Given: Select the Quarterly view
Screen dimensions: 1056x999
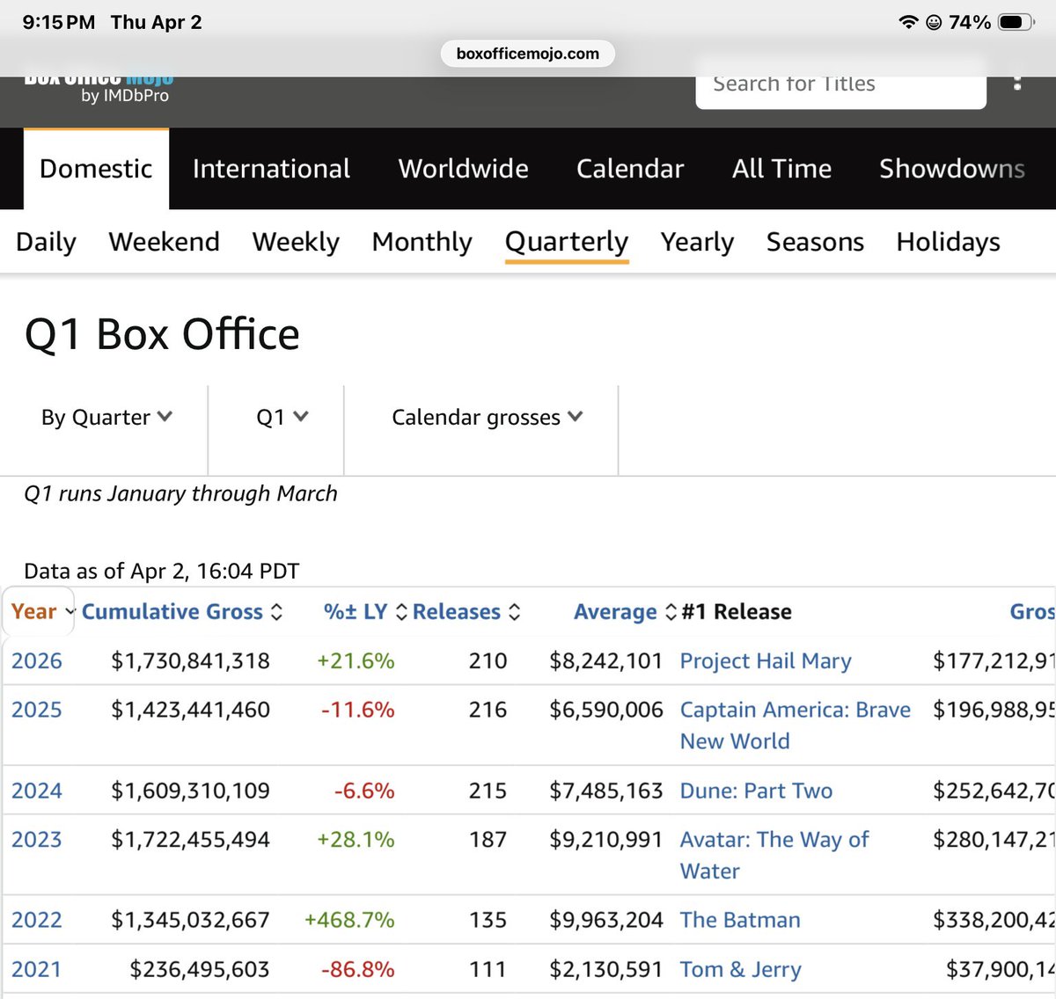Looking at the screenshot, I should tap(567, 242).
